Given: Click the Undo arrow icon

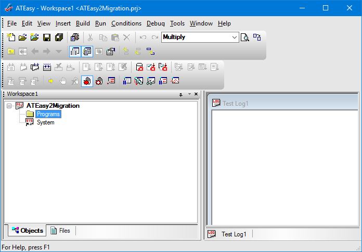Looking at the screenshot, I should tap(143, 37).
